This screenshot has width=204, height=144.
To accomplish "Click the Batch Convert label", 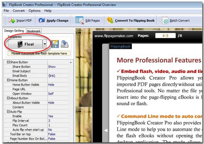I will [x=180, y=20].
